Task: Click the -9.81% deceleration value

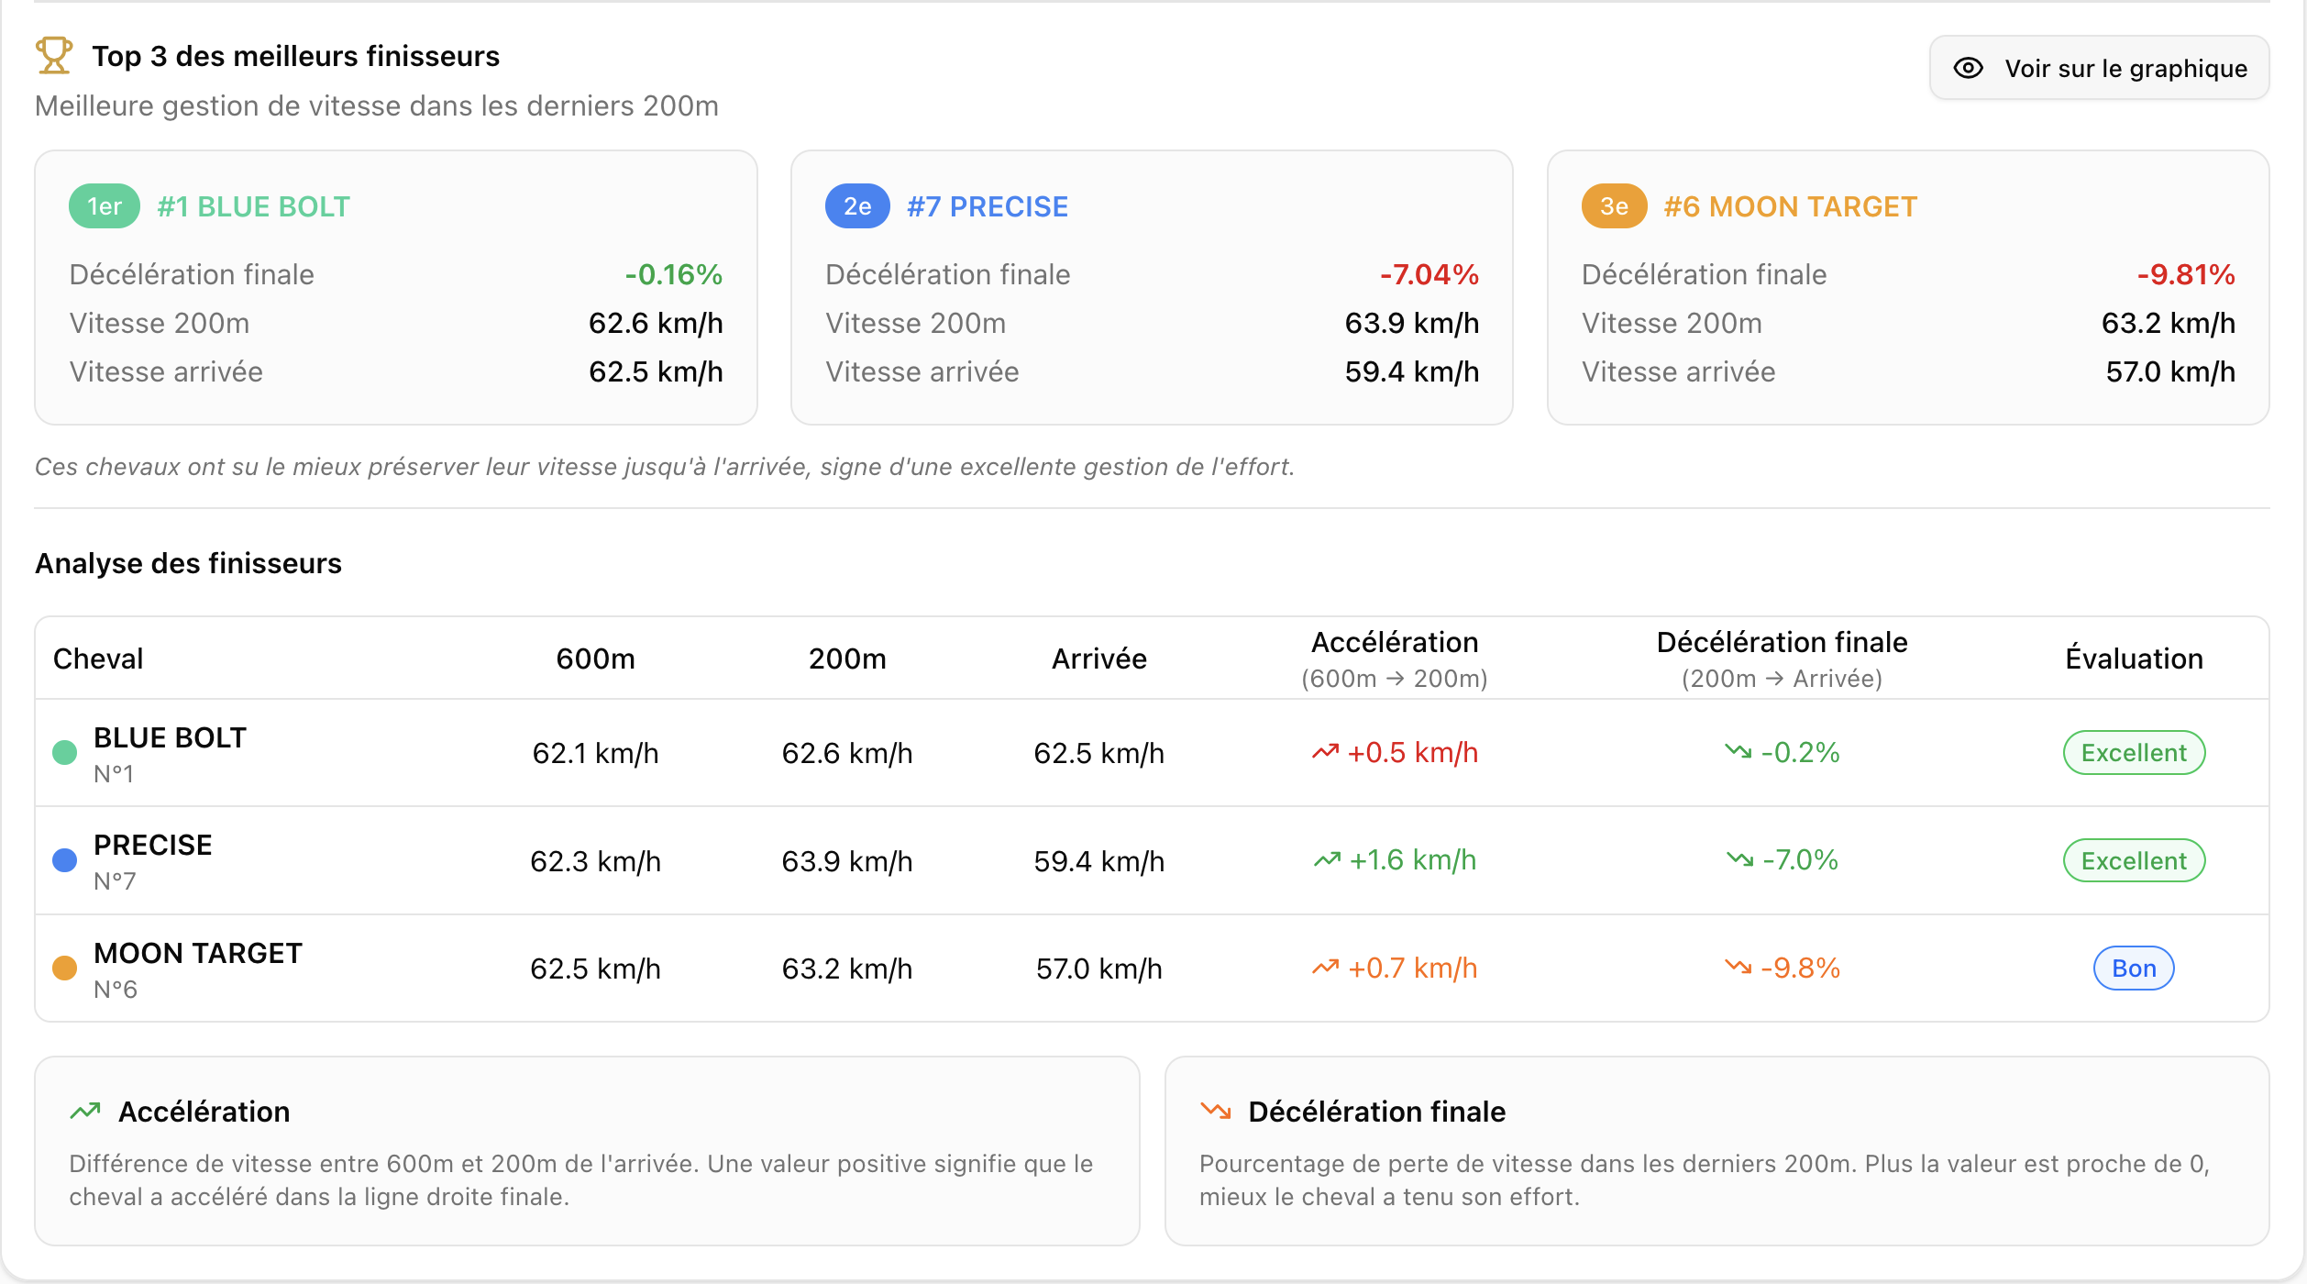Action: (x=2186, y=274)
